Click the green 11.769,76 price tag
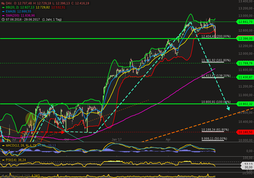The image size is (254, 178). click(x=245, y=63)
